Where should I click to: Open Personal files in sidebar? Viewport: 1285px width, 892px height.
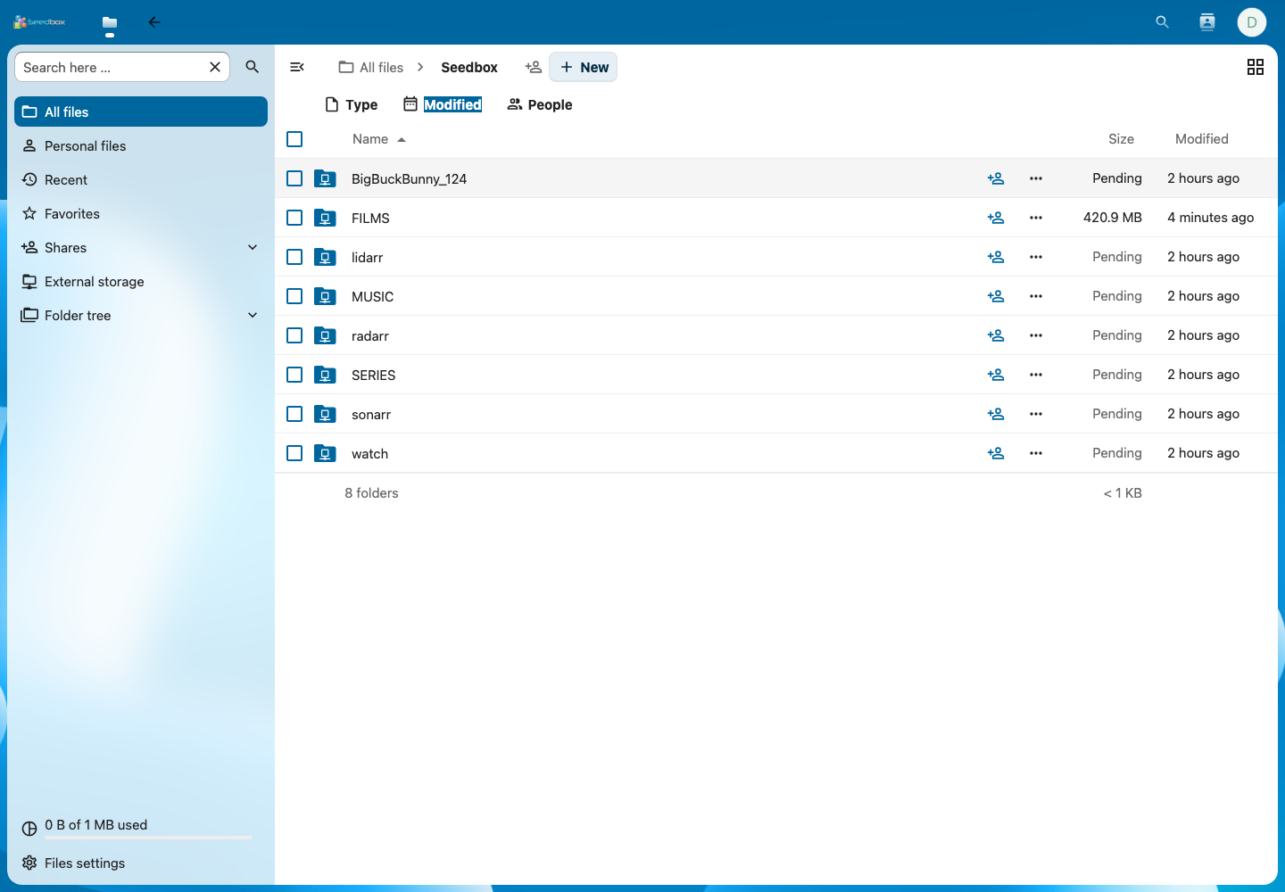(x=141, y=145)
